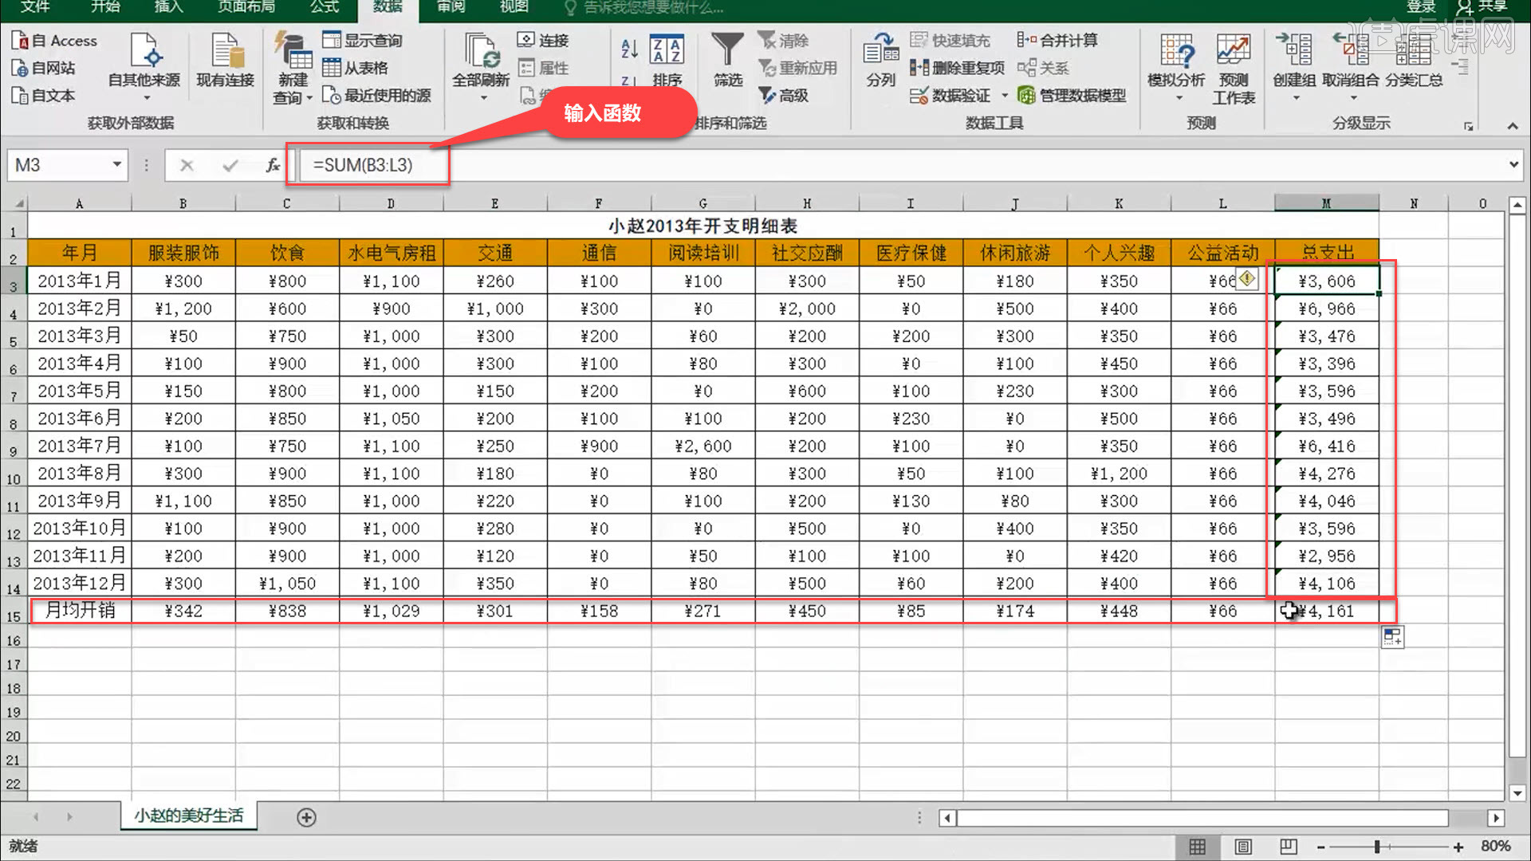Click the 共享 share button
The width and height of the screenshot is (1531, 861).
[x=1482, y=6]
